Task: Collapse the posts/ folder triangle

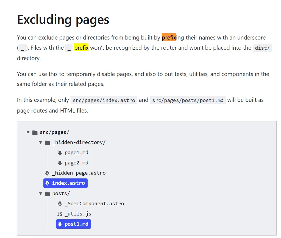Action: coord(41,194)
